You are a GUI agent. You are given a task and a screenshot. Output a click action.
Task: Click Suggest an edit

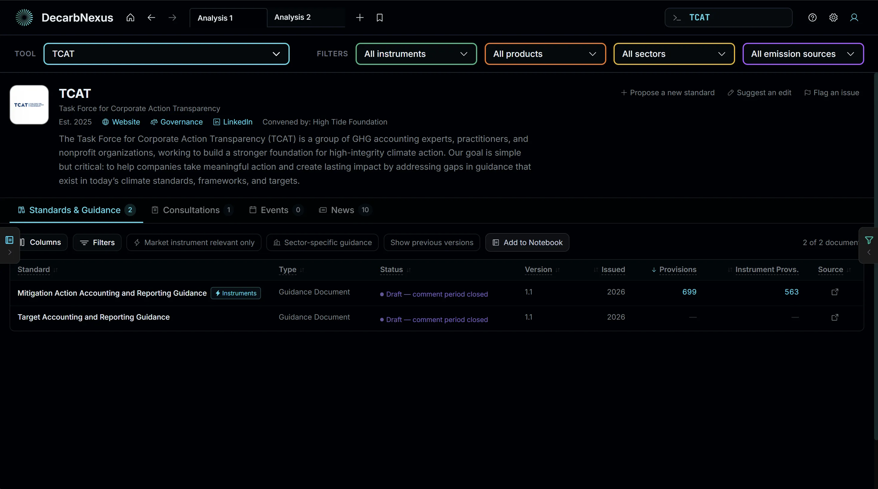point(759,93)
